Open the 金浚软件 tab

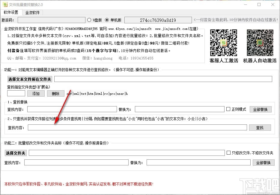32,13
